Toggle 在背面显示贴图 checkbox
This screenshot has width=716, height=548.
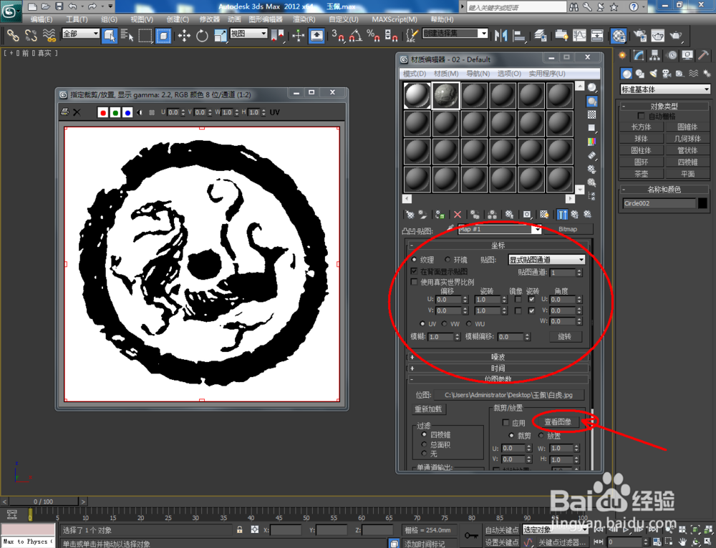click(414, 271)
